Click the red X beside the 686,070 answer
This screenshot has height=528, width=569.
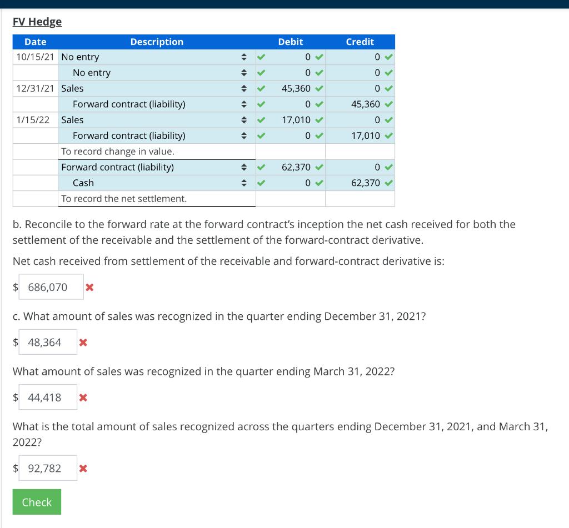point(89,287)
